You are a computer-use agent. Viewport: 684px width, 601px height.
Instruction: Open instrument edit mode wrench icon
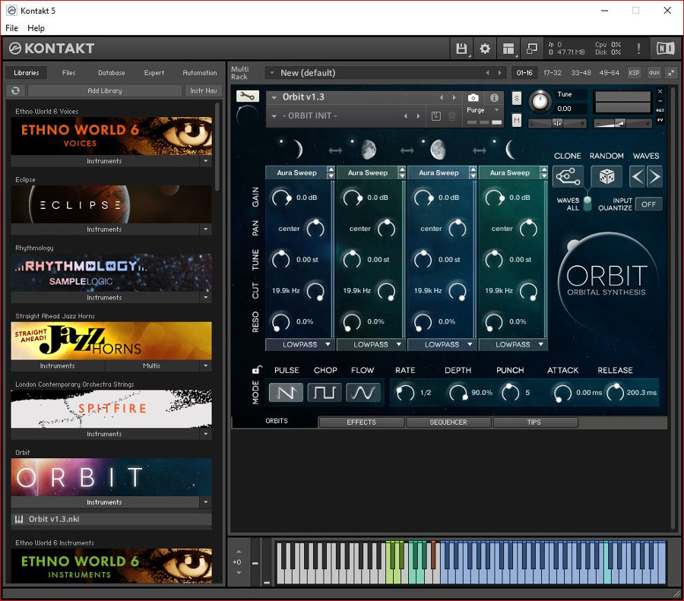[247, 96]
